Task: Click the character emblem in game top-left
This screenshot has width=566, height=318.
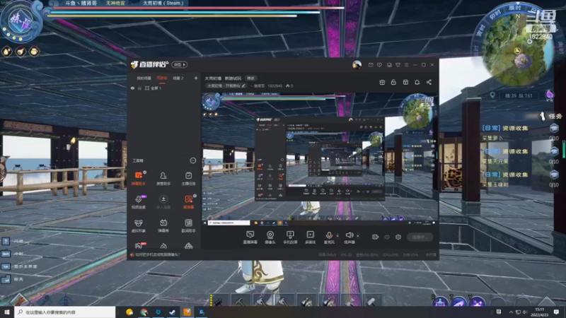Action: pos(21,22)
